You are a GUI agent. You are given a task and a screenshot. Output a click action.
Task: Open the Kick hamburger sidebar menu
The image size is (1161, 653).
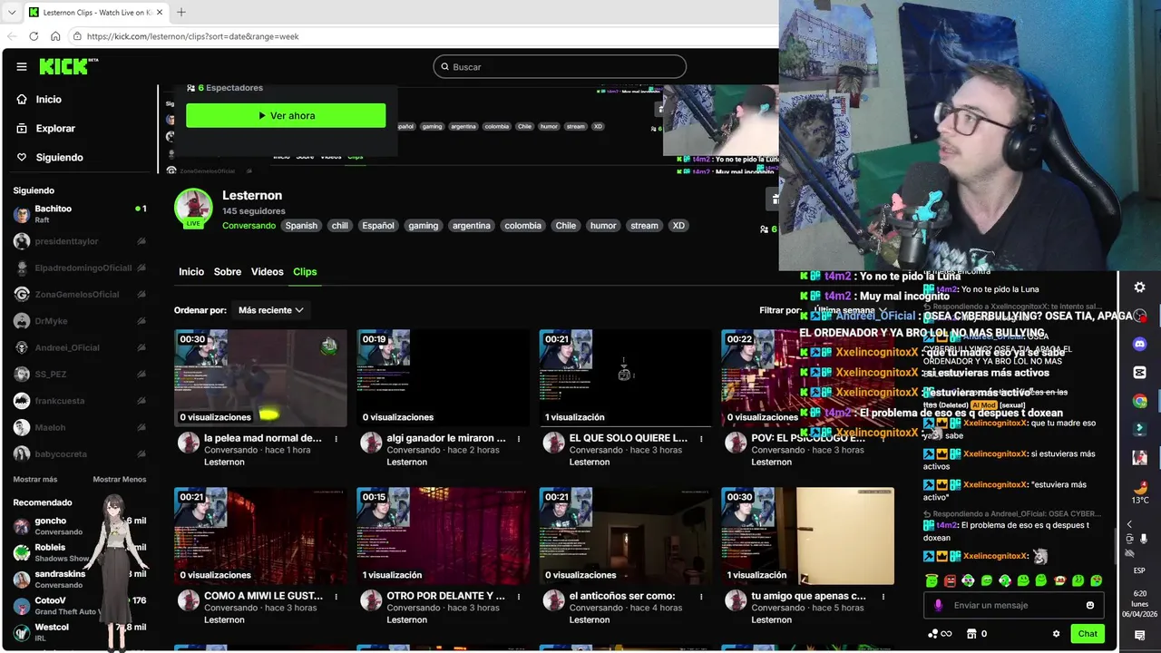tap(22, 66)
